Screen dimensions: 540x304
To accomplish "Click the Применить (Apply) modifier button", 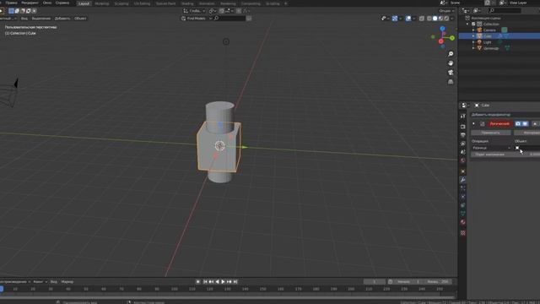I will [490, 133].
